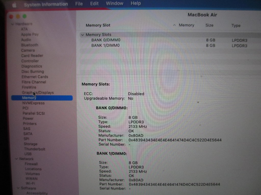Screen dimensions: 261x195
Task: Toggle sort direction arrow next to Memory column
Action: tap(174, 25)
